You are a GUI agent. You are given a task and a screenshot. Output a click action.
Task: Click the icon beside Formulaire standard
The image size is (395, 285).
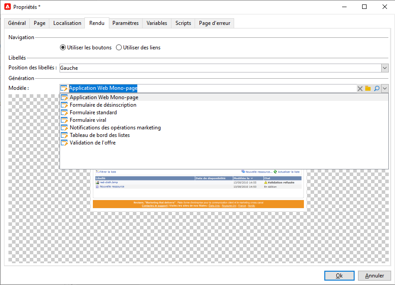64,112
